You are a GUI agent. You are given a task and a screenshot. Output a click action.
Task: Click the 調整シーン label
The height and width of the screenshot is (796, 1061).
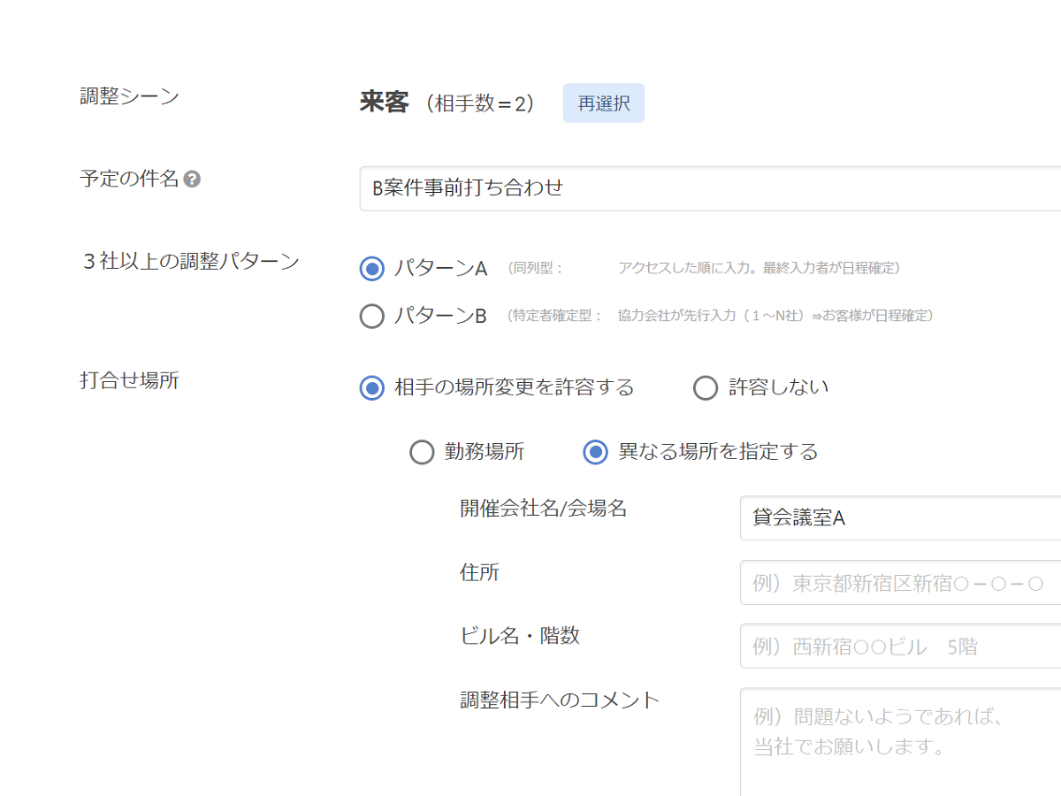129,96
